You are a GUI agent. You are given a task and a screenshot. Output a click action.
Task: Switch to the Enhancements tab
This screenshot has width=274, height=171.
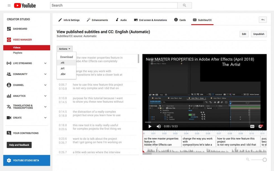(97, 20)
